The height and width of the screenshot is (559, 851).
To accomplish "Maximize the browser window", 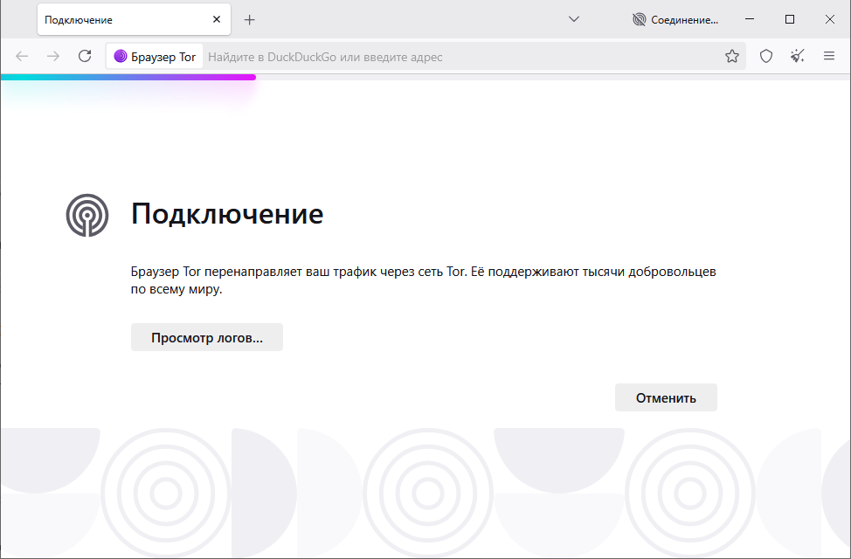I will (x=790, y=19).
